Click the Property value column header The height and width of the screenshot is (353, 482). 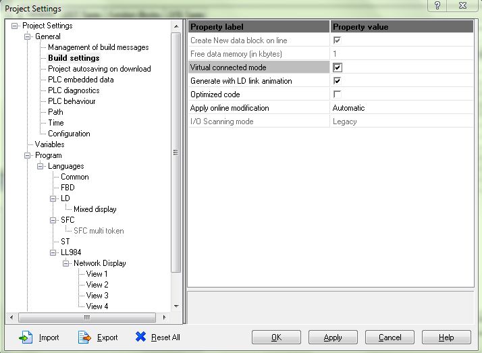(402, 27)
